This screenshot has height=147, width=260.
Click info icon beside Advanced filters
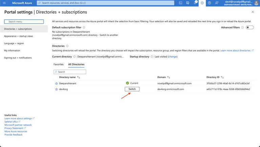click(x=242, y=27)
